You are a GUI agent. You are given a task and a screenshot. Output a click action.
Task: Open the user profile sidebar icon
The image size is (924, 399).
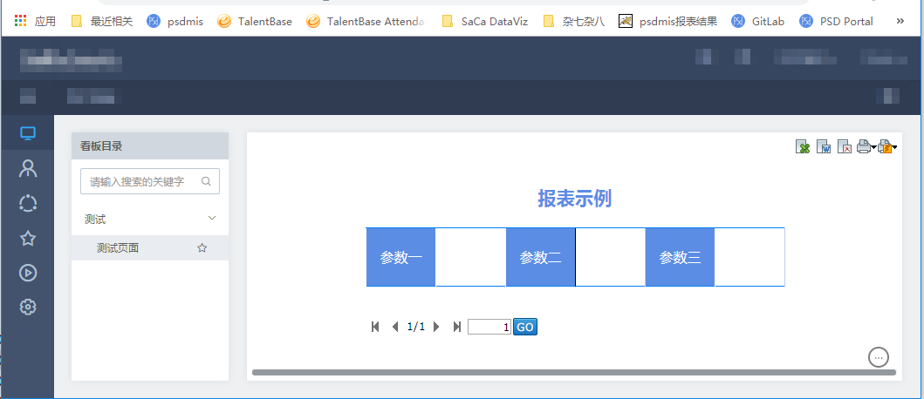coord(28,168)
